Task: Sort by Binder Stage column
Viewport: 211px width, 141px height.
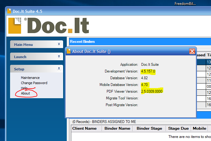Action: tap(149, 128)
